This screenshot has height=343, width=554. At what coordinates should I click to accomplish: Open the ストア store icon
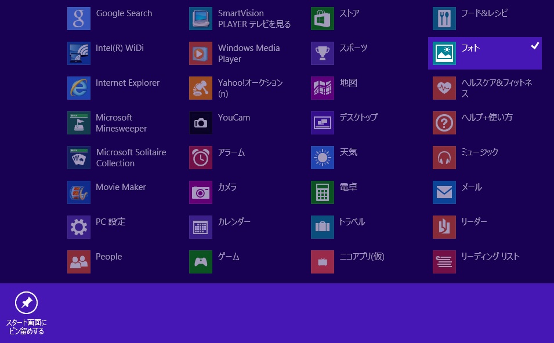(x=323, y=19)
